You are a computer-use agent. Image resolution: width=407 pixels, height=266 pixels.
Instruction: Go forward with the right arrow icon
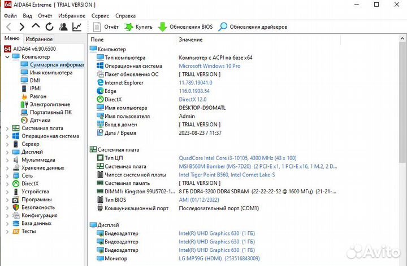(x=22, y=26)
